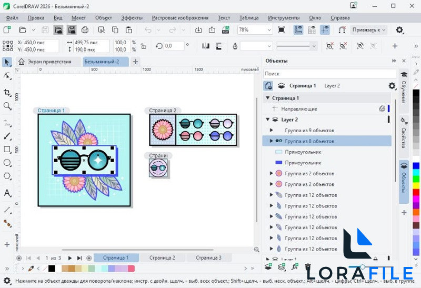This screenshot has width=421, height=288.
Task: Click the Страница 2 thumbnail on canvas
Action: click(x=193, y=130)
